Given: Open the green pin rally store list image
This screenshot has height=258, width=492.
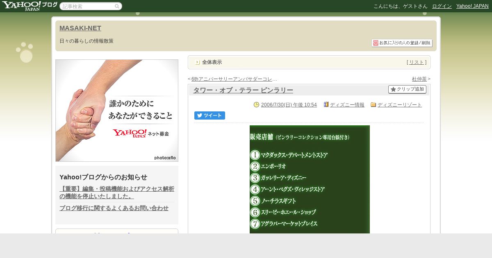Looking at the screenshot, I should pyautogui.click(x=310, y=179).
